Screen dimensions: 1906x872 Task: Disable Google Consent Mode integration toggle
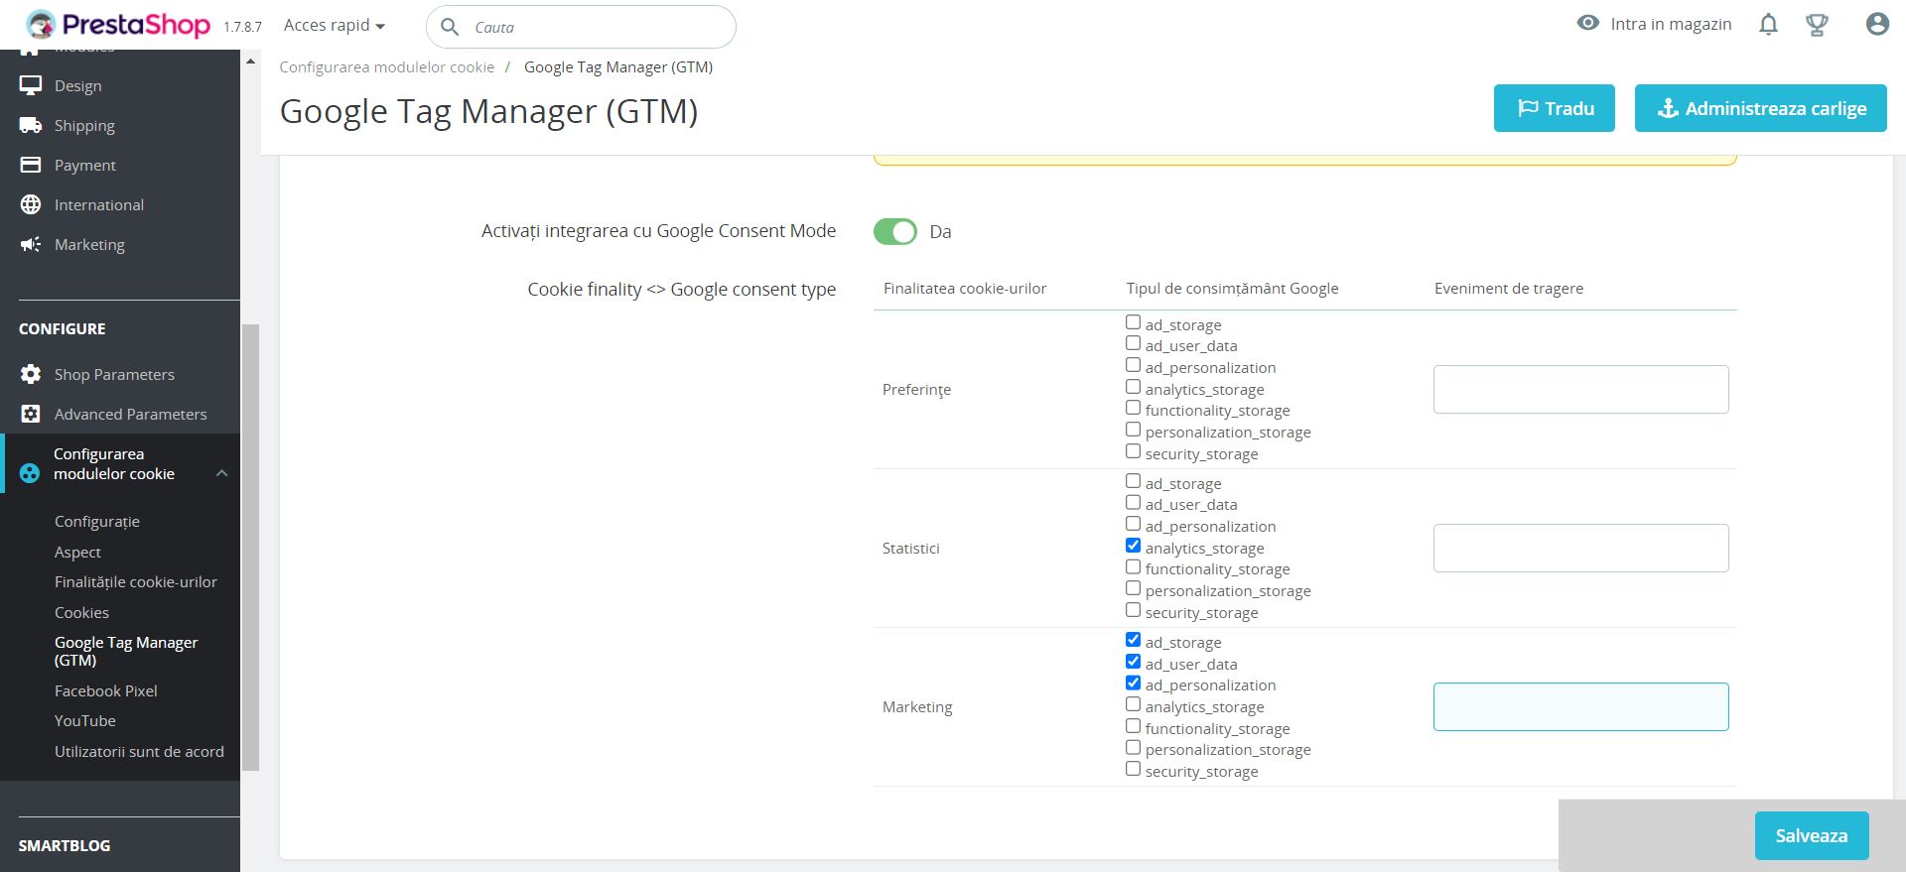[x=894, y=232]
